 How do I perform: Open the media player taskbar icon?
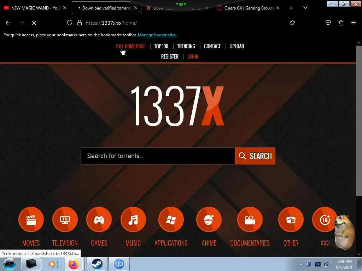(52, 264)
